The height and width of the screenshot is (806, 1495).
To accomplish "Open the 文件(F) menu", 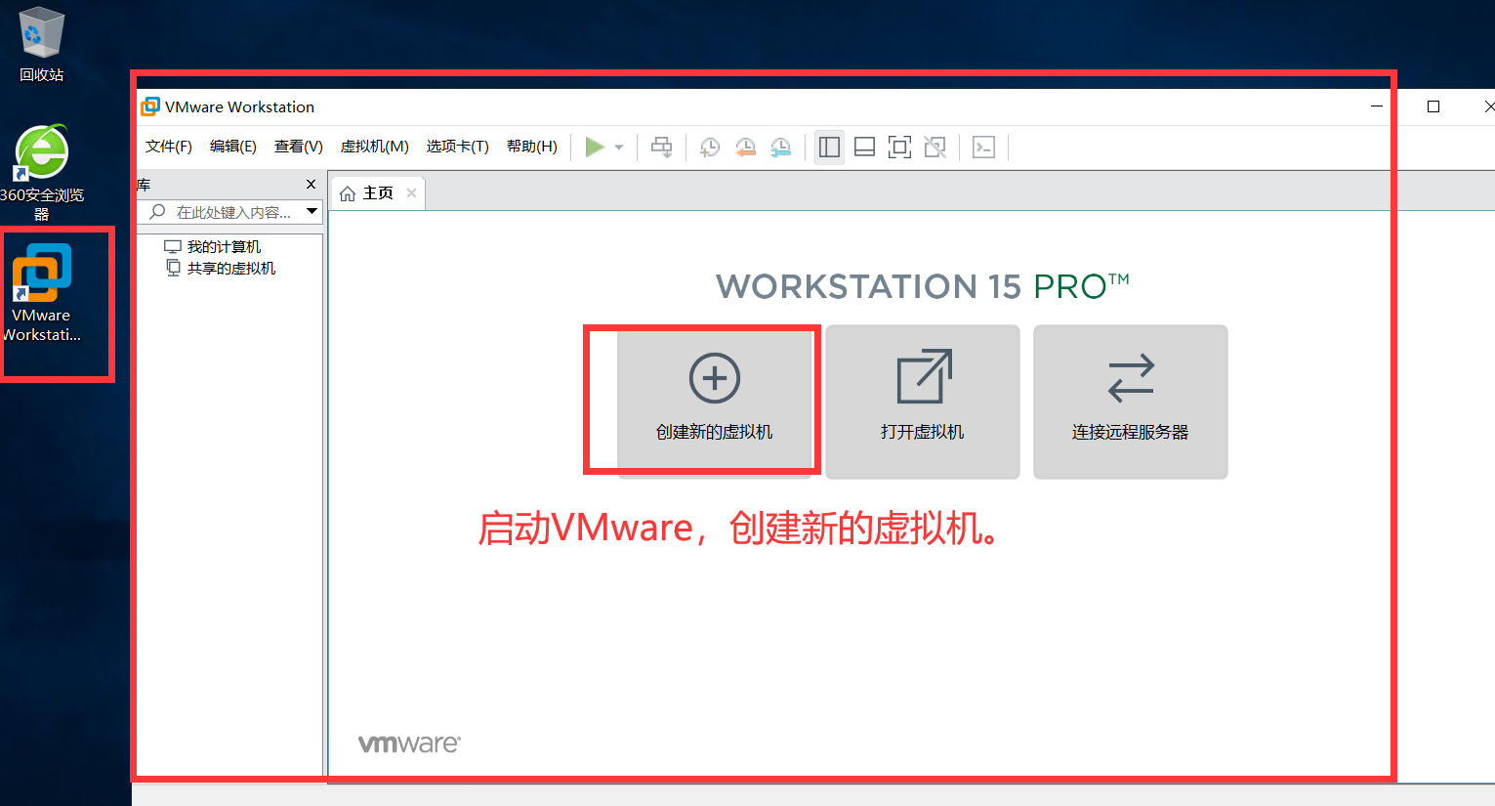I will (x=169, y=147).
